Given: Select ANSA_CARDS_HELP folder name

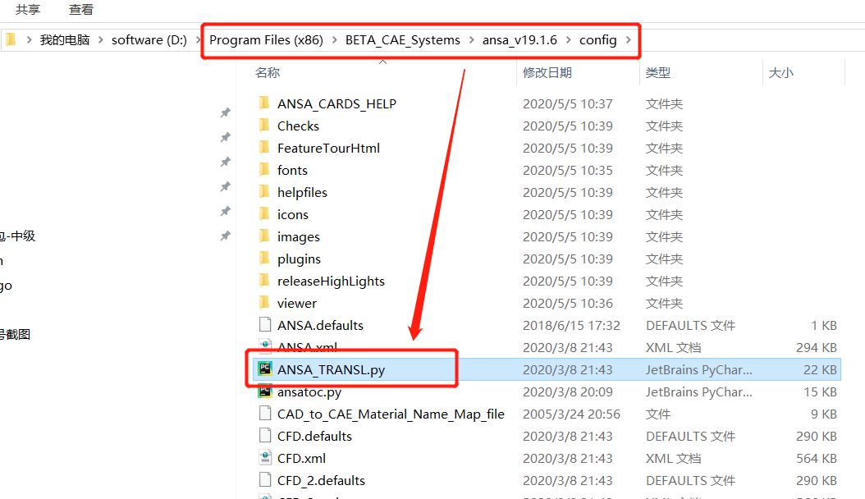Looking at the screenshot, I should pyautogui.click(x=336, y=104).
